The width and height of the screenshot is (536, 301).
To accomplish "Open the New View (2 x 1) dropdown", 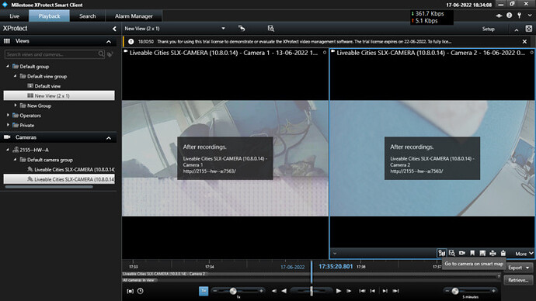I will (x=223, y=29).
